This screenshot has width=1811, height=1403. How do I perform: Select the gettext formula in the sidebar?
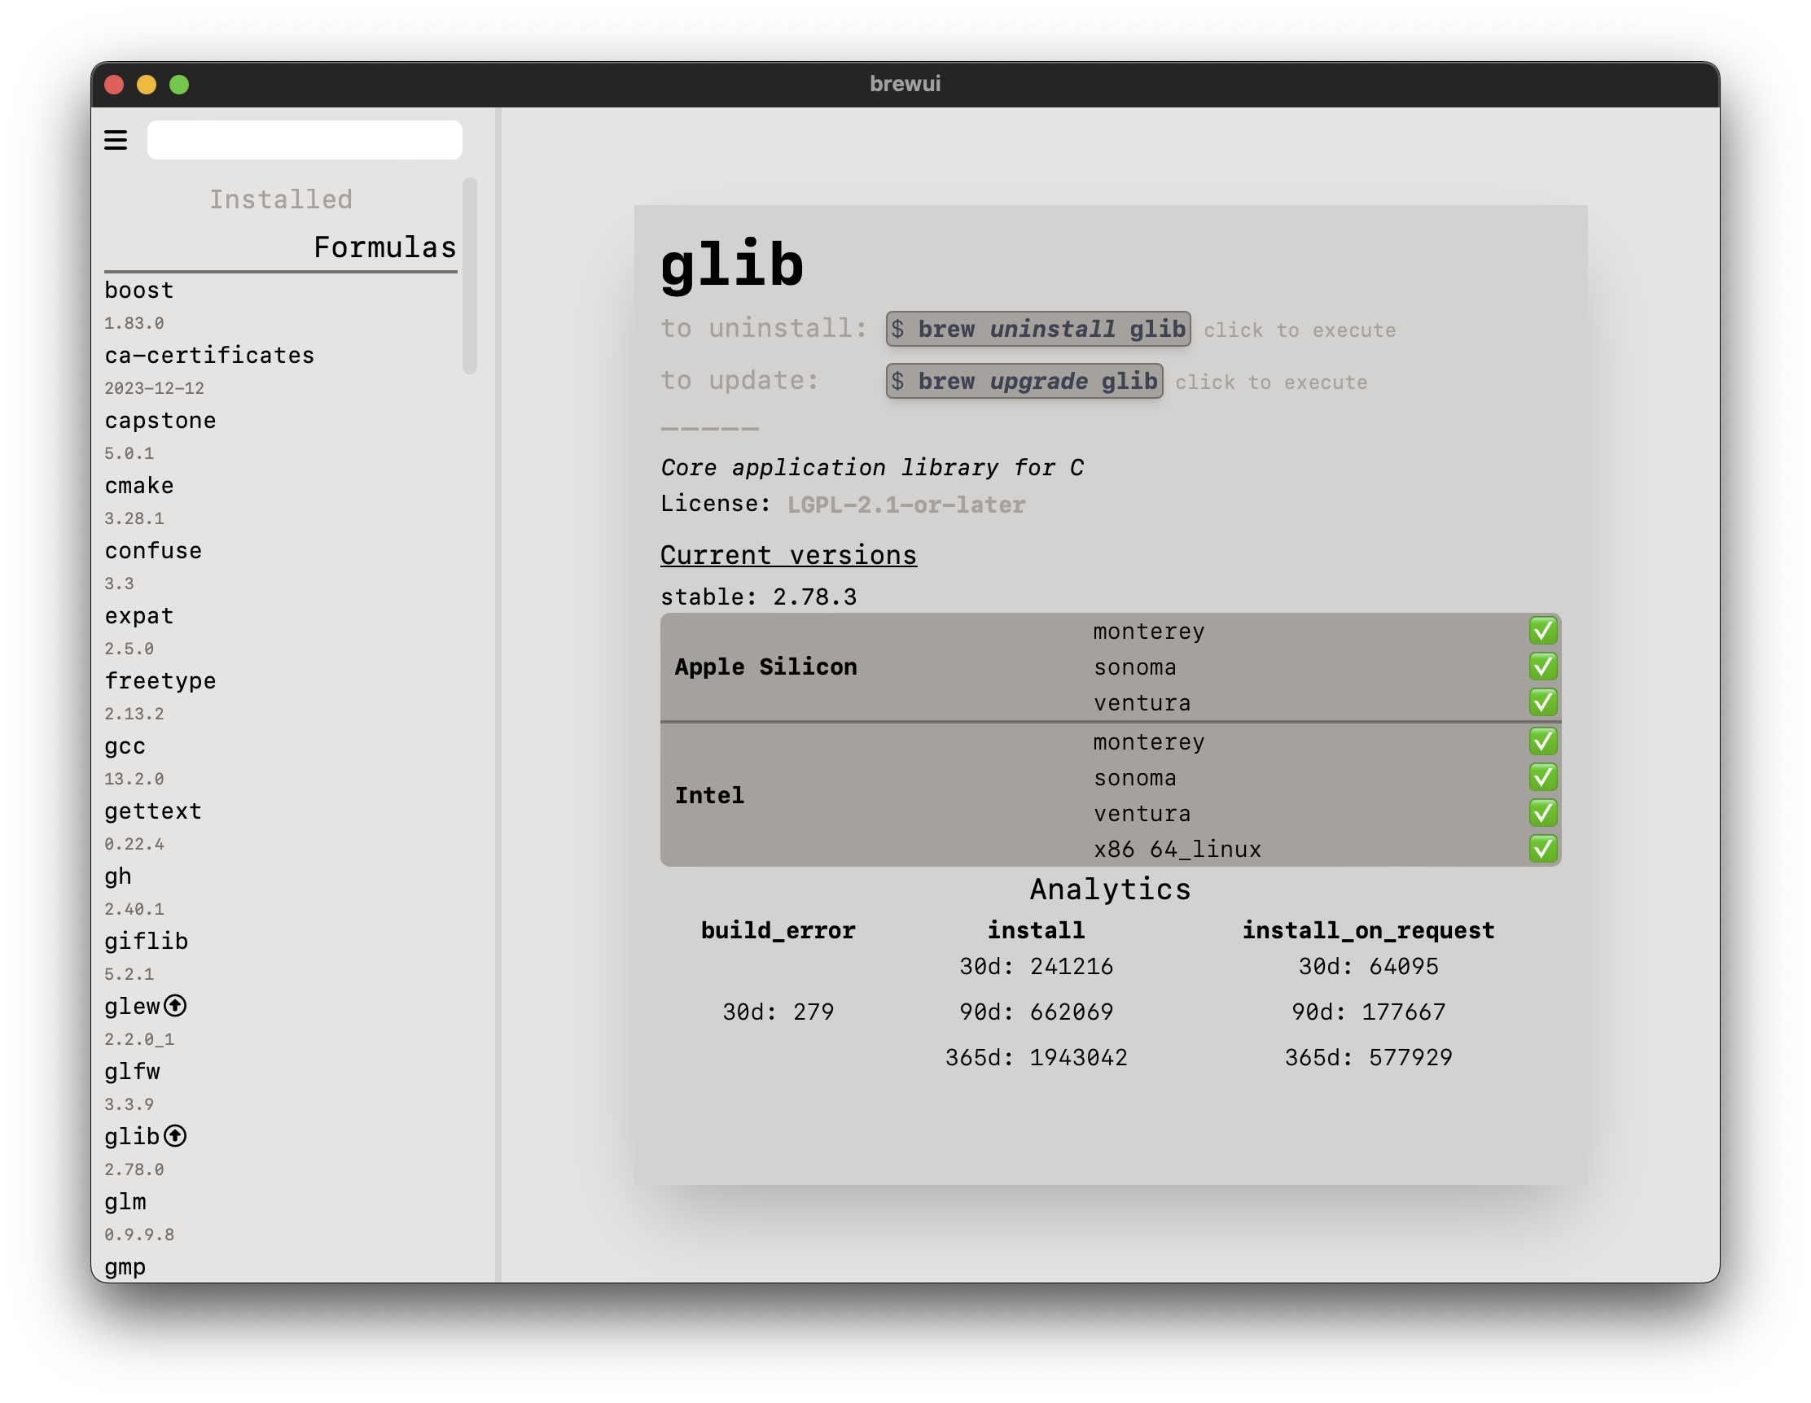(153, 811)
